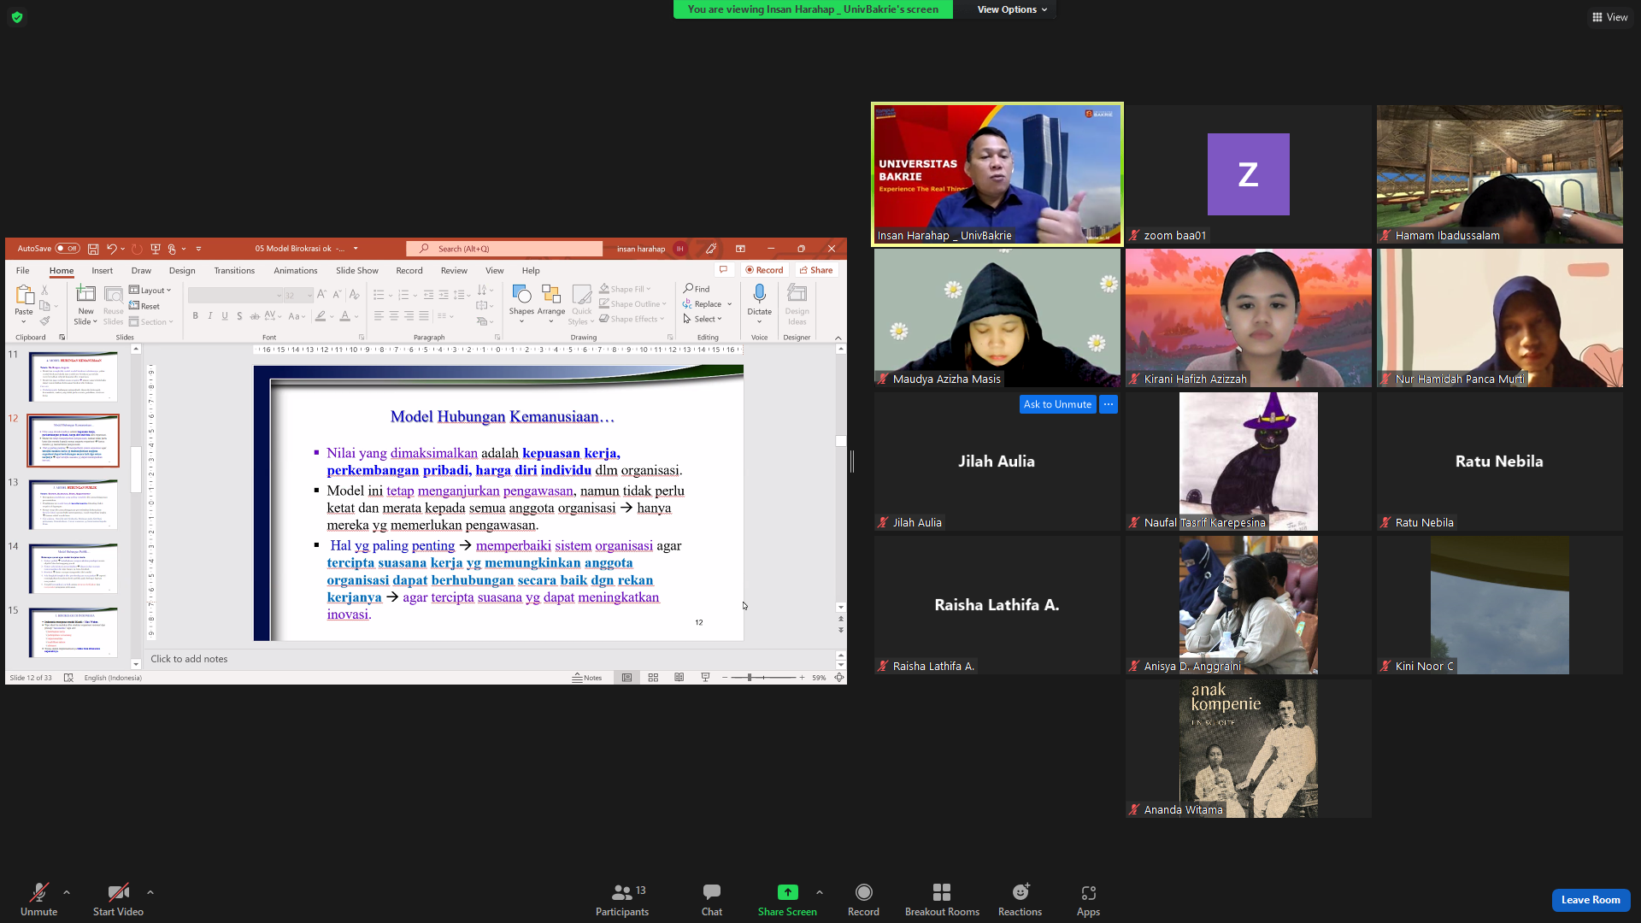
Task: Click the spell check status icon
Action: point(68,678)
